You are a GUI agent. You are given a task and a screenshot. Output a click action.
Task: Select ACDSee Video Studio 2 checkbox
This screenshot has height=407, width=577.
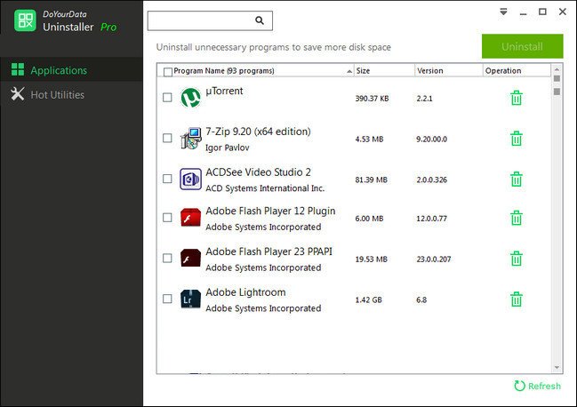click(167, 179)
